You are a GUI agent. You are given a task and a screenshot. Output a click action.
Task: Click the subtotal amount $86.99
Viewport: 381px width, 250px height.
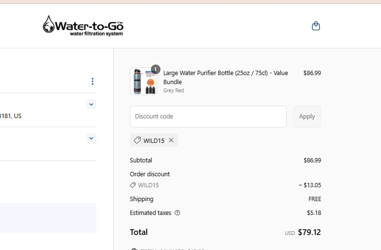[312, 160]
